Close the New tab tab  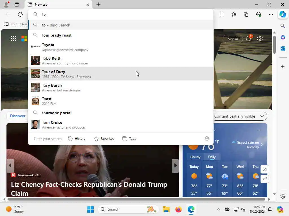pyautogui.click(x=88, y=4)
